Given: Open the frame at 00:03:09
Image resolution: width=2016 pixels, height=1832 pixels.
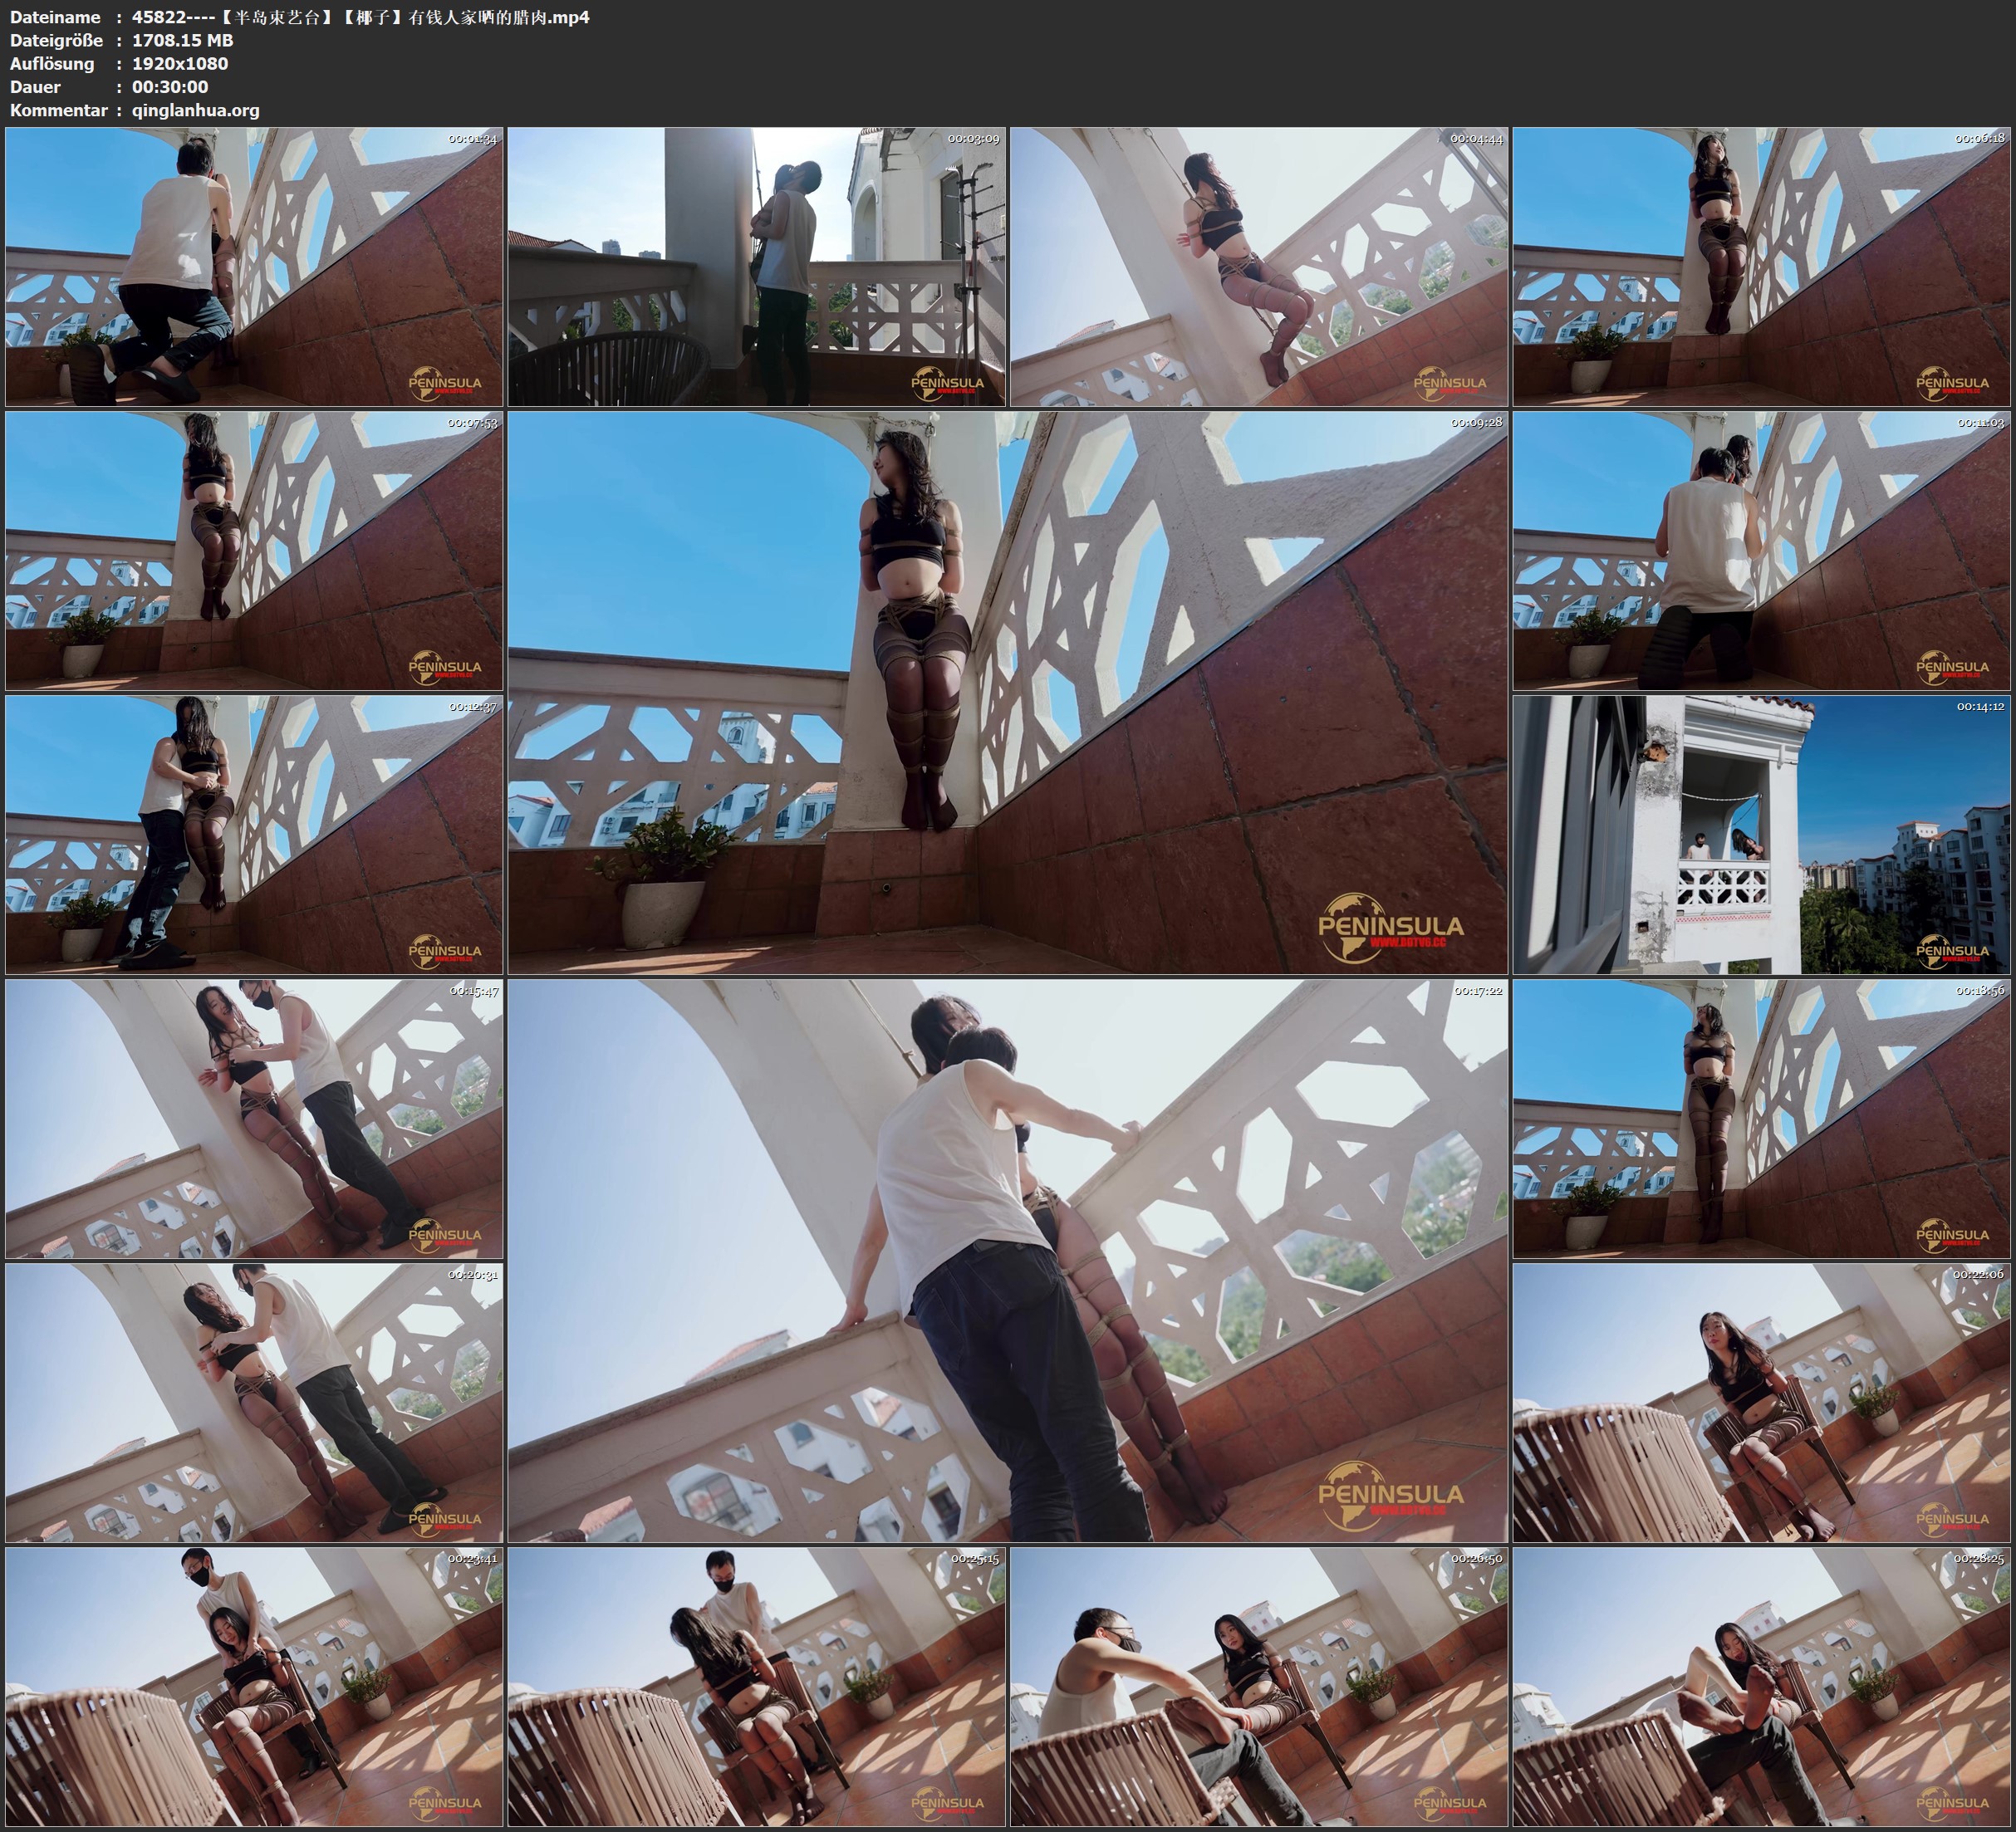Looking at the screenshot, I should tap(756, 266).
